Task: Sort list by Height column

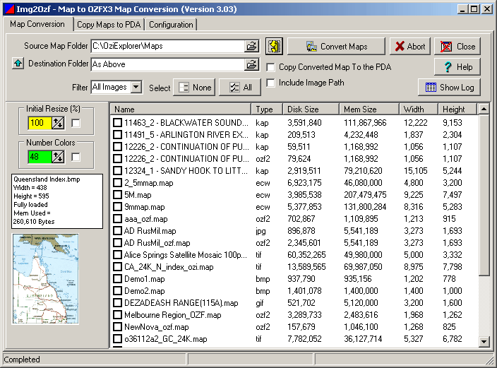Action: pos(457,109)
